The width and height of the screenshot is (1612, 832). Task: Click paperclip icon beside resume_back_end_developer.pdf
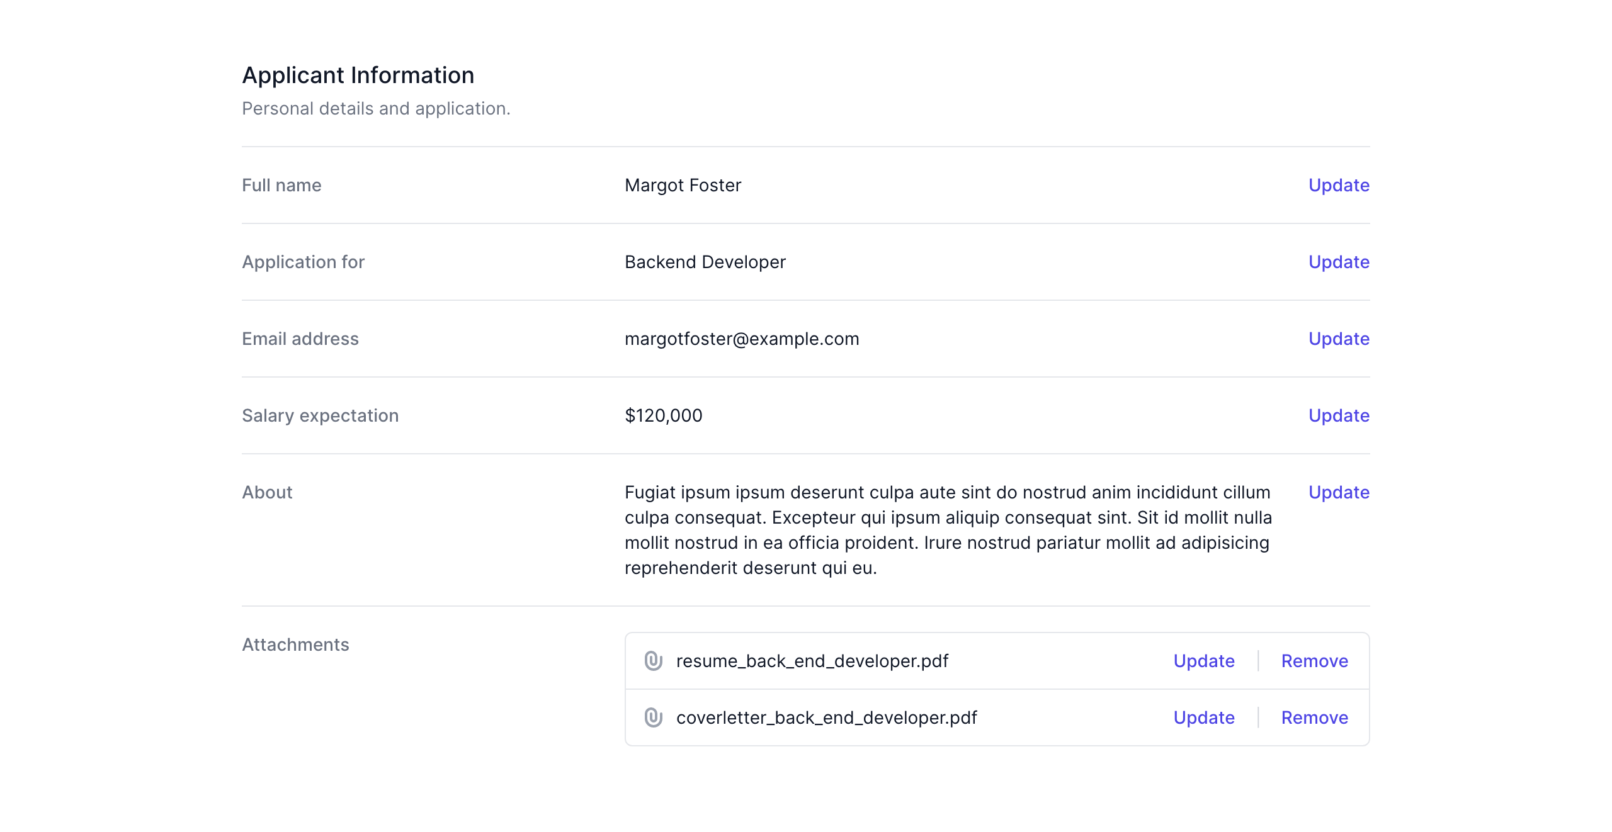click(653, 661)
